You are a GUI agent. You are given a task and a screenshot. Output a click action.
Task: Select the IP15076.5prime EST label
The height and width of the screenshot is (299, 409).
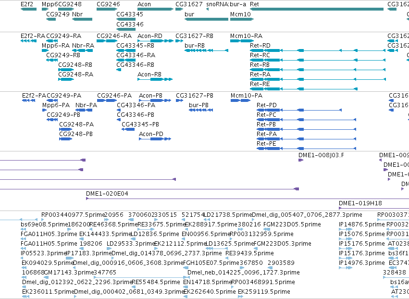[x=362, y=234]
